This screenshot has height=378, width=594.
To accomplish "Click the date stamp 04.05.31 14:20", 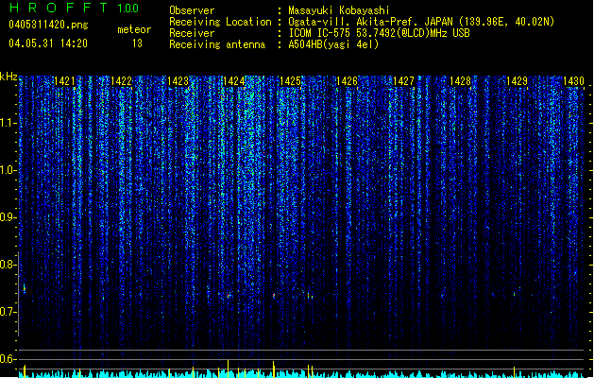I will tap(48, 43).
